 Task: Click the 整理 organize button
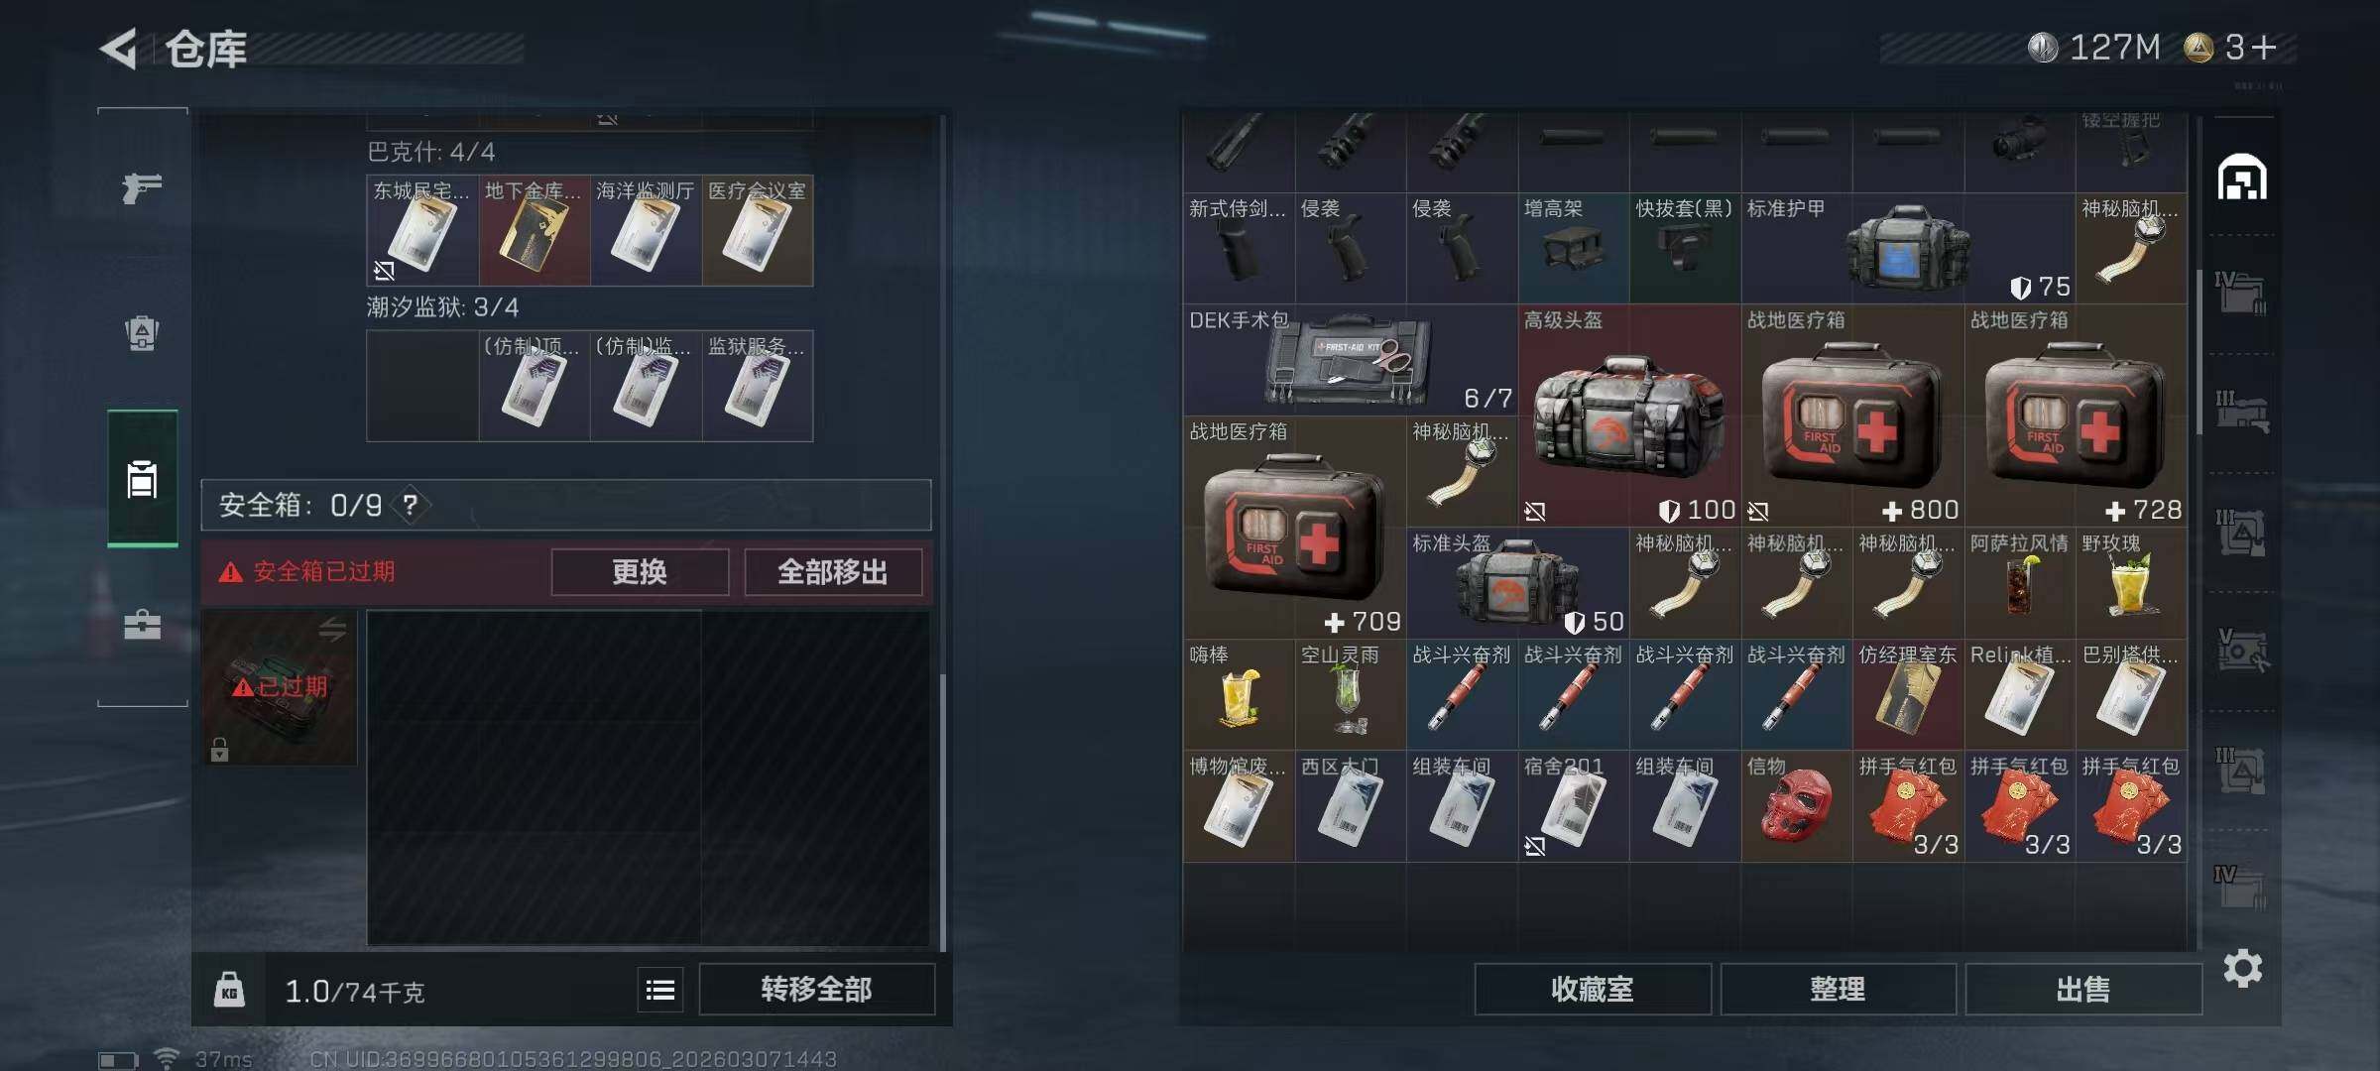[x=1838, y=989]
